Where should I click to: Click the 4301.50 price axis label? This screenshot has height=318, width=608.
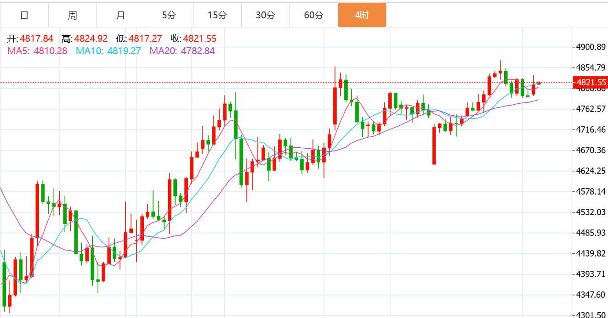click(591, 315)
